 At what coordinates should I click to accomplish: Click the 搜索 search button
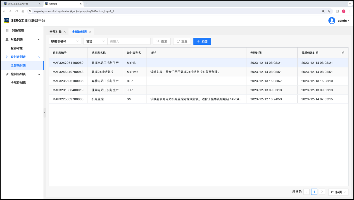[162, 41]
